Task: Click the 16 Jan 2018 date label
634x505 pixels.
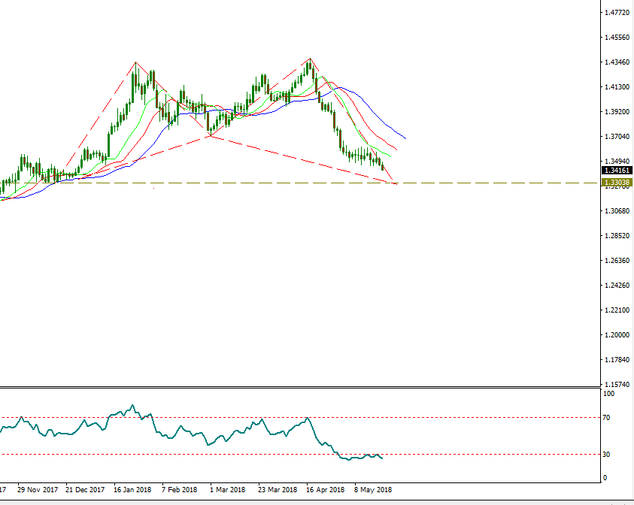Action: tap(132, 489)
